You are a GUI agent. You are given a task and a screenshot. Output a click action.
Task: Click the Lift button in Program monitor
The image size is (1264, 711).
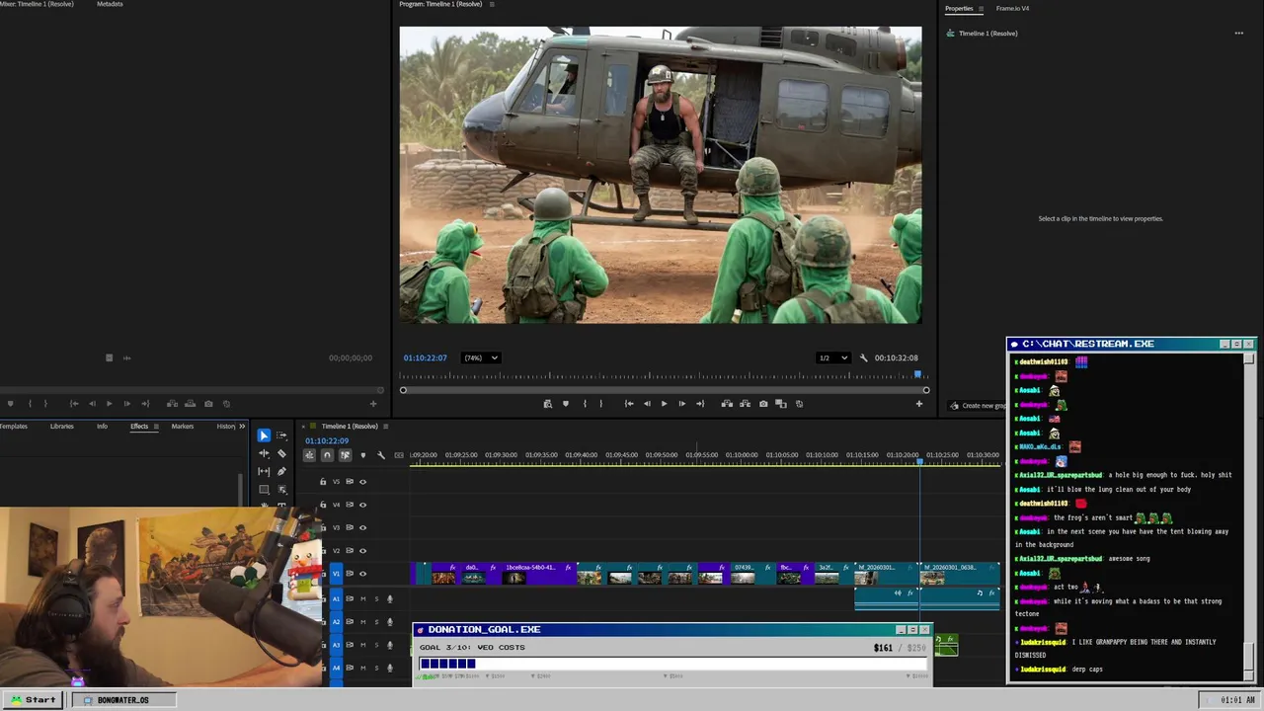coord(727,403)
